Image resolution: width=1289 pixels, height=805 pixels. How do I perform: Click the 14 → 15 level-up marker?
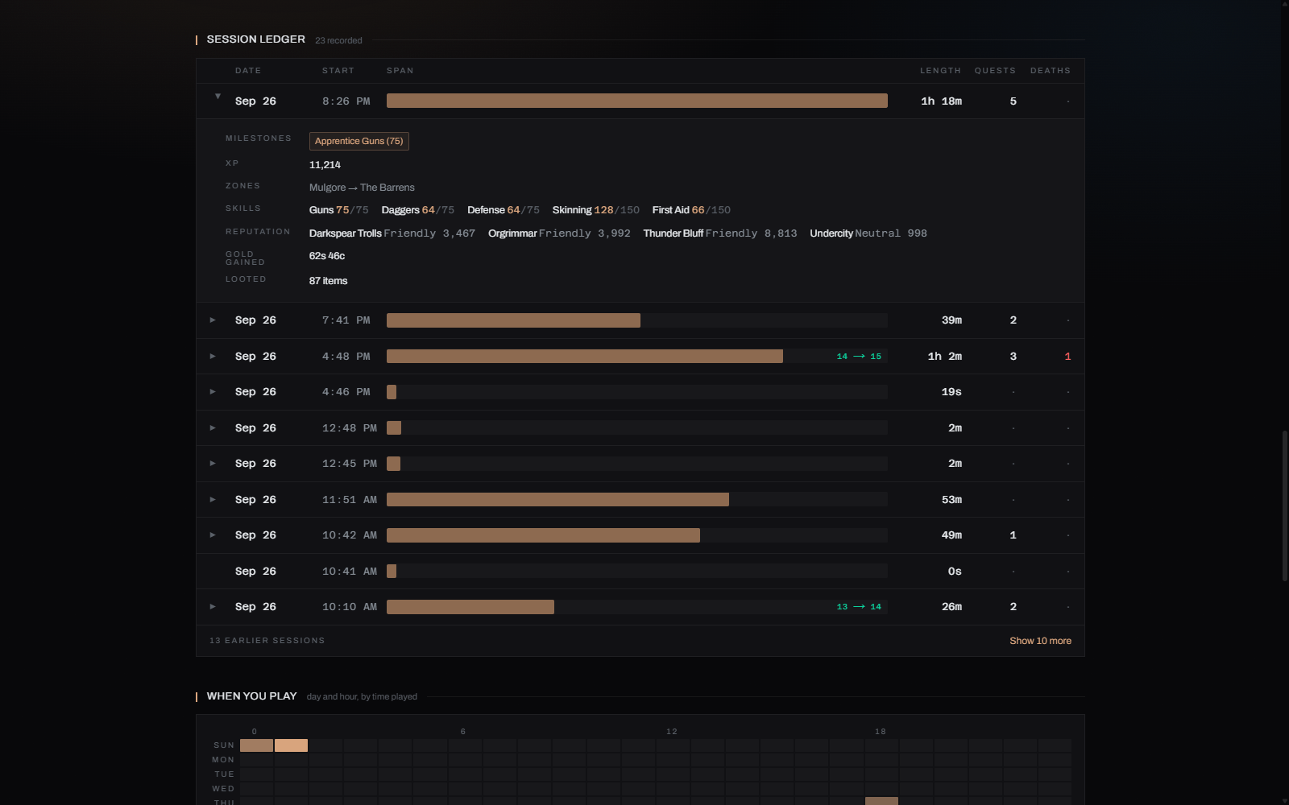[x=859, y=357]
